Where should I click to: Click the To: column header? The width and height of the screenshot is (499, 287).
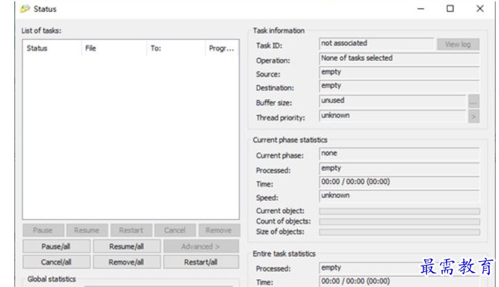click(x=175, y=49)
